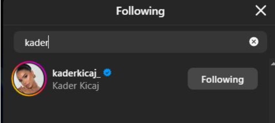This screenshot has height=123, width=275.
Task: Click the blue verified badge
Action: click(x=107, y=73)
